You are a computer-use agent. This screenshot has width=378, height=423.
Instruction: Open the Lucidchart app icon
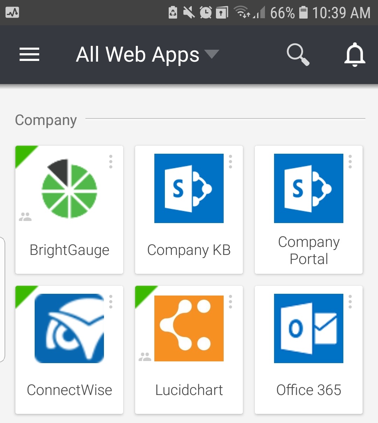(189, 328)
